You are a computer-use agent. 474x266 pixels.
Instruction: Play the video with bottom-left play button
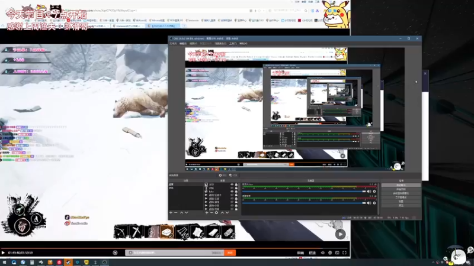(4, 253)
